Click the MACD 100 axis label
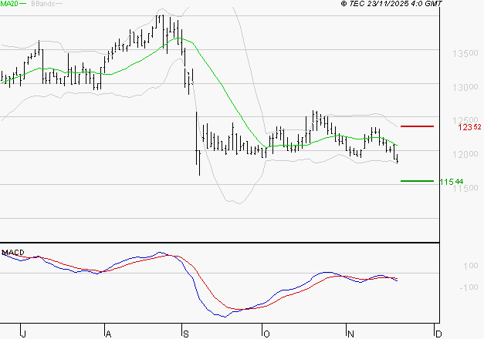Viewport: 484px width, 339px height. point(471,266)
